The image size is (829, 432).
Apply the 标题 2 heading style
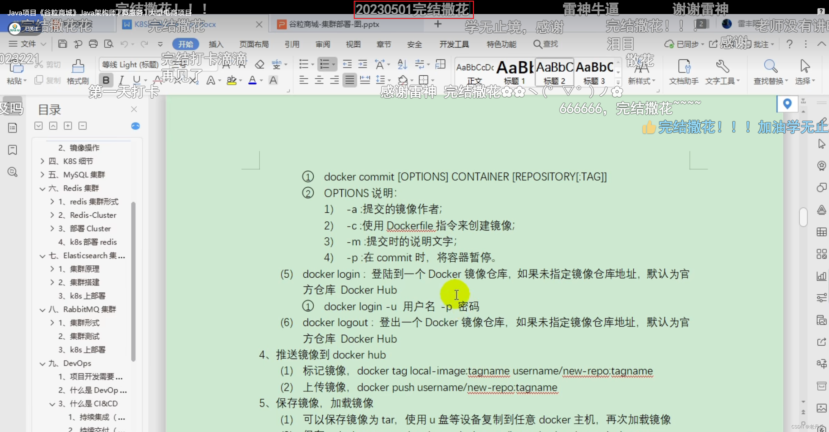tap(554, 72)
